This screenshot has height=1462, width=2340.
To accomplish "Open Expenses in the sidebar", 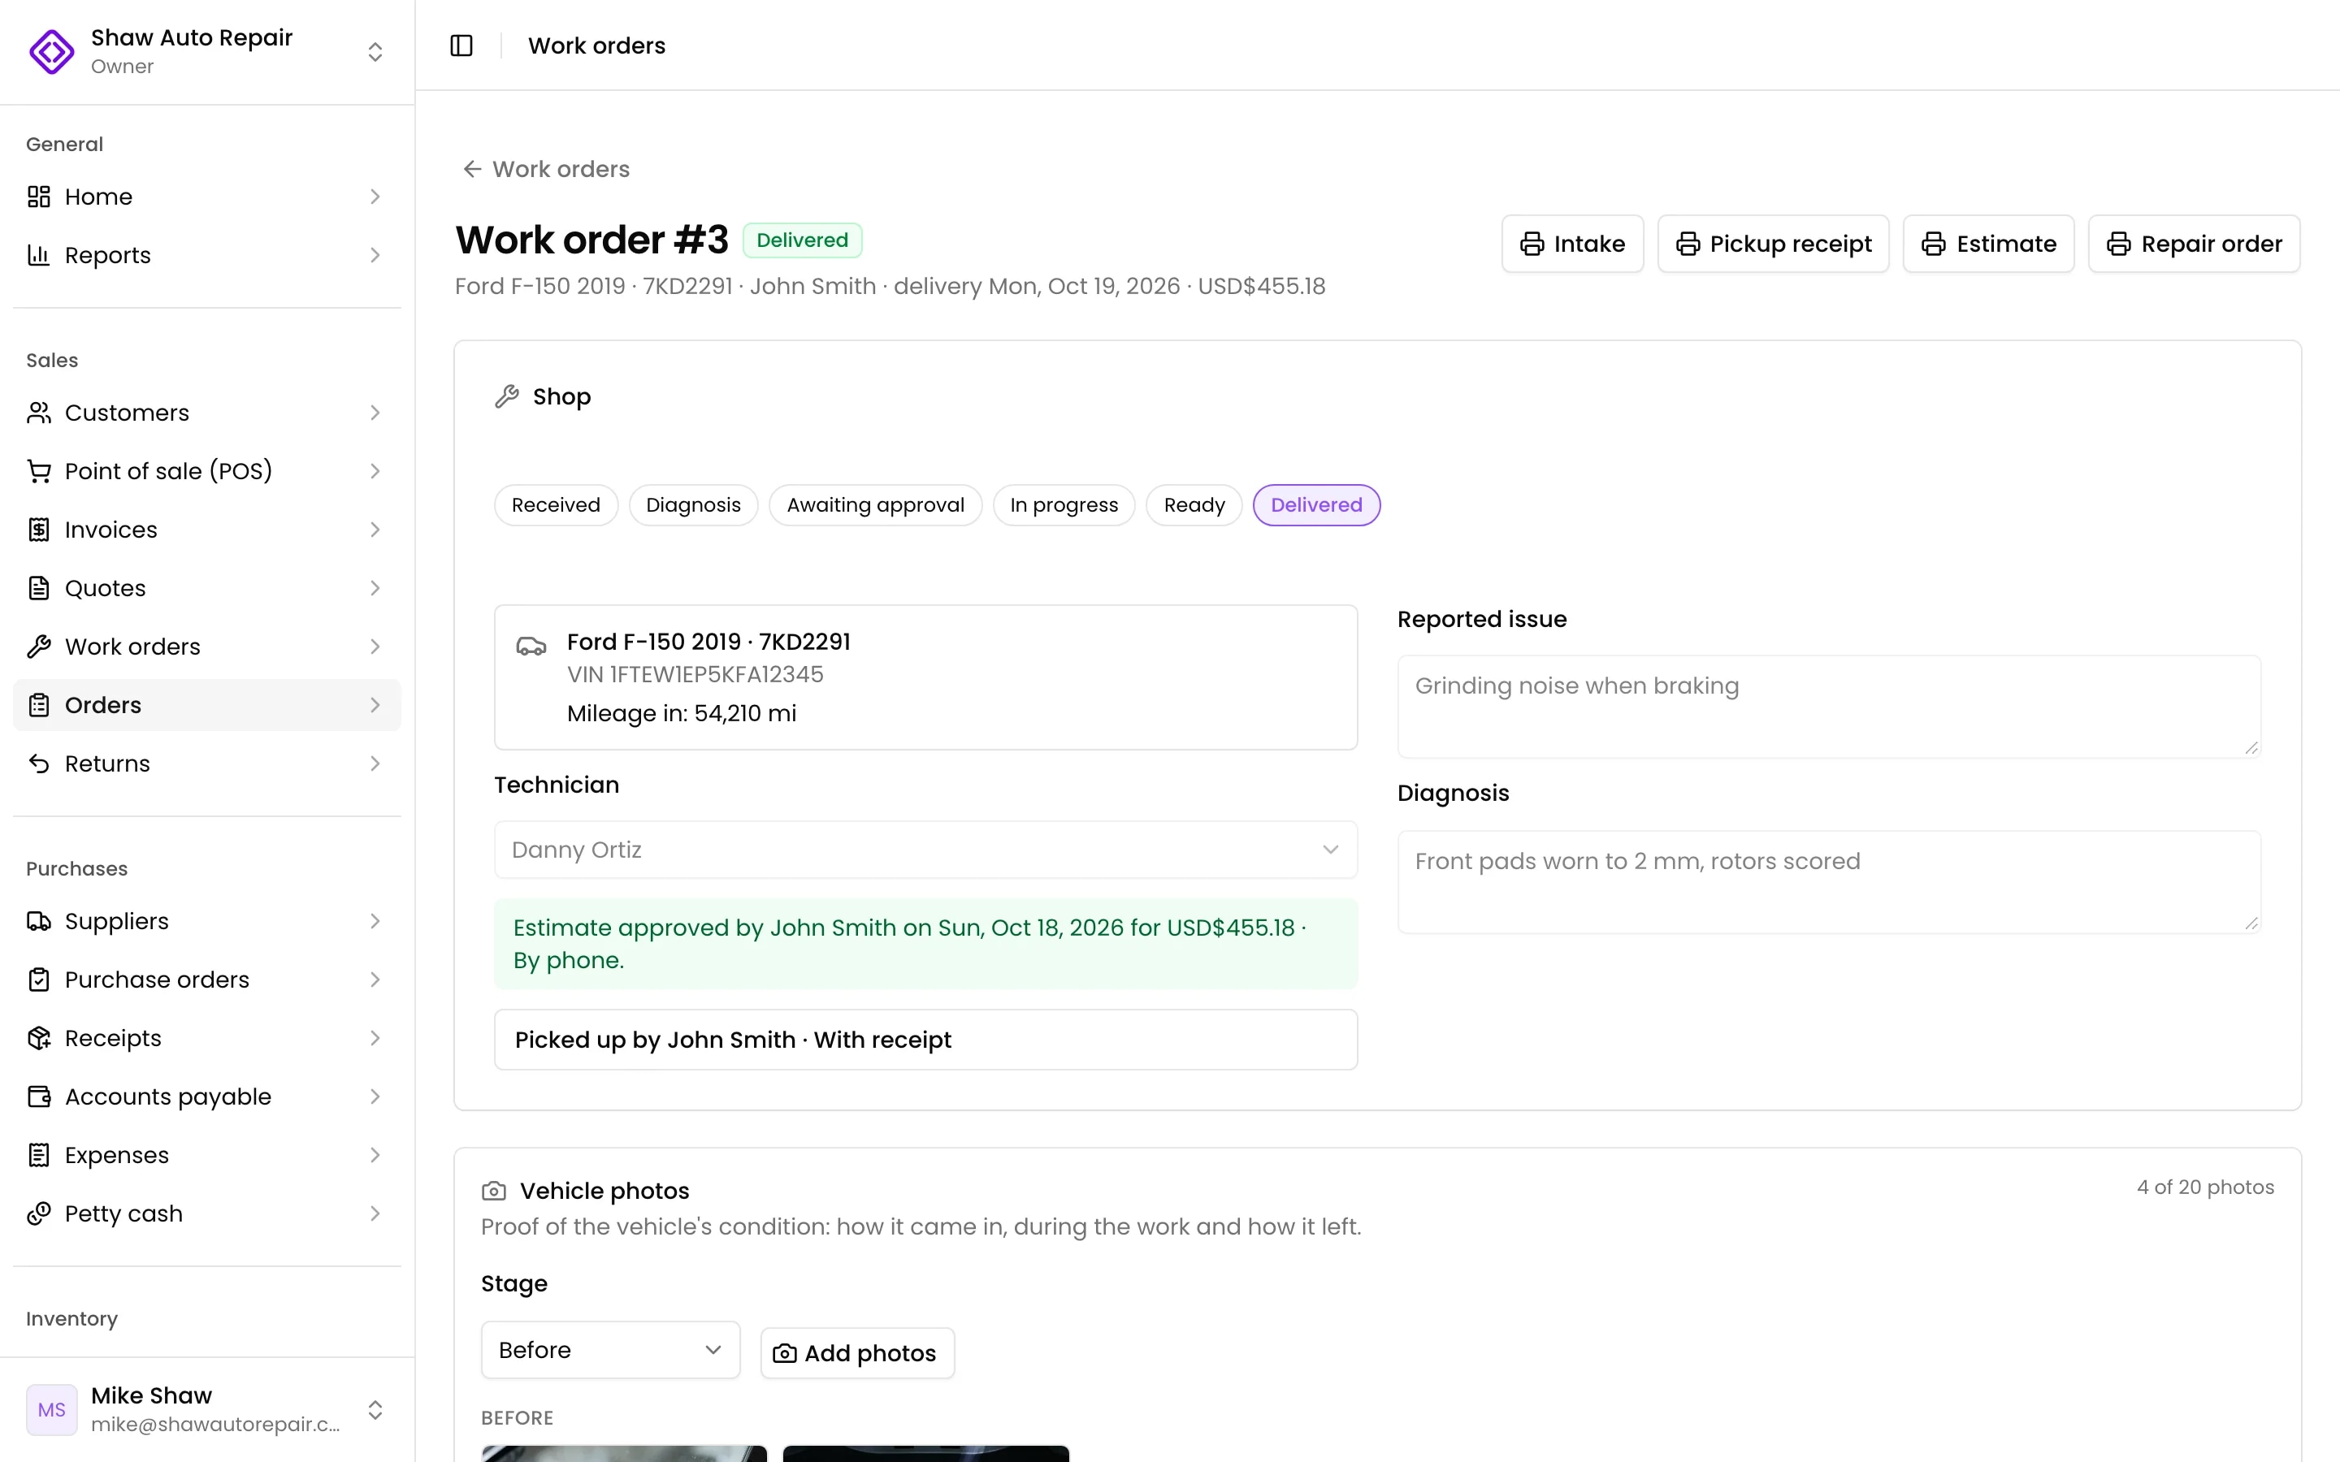I will 207,1156.
